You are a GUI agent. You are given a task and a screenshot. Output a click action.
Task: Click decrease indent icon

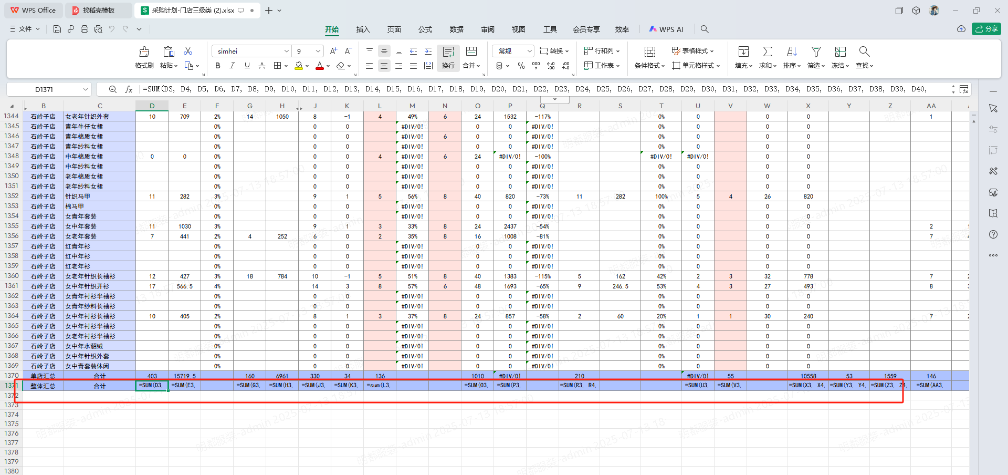(414, 51)
